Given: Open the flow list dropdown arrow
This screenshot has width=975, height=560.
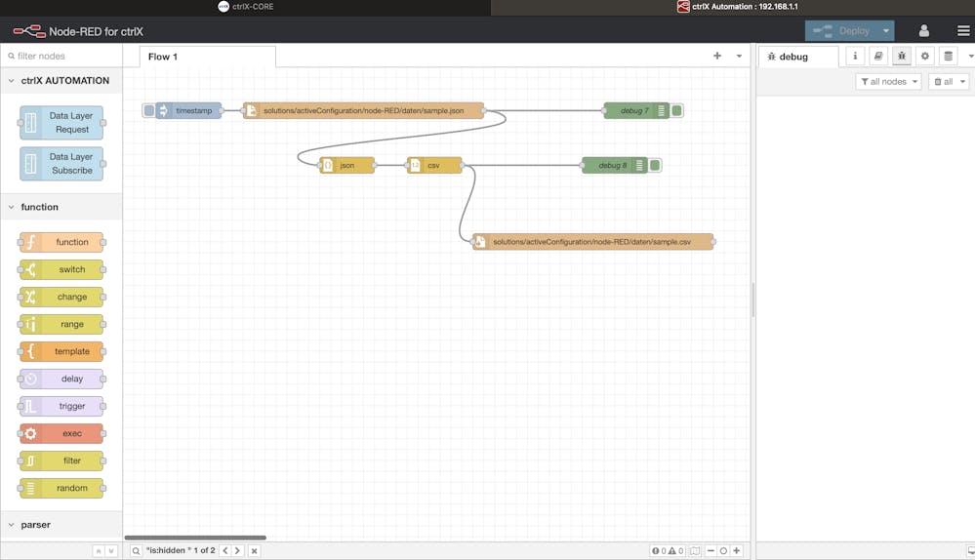Looking at the screenshot, I should click(739, 56).
